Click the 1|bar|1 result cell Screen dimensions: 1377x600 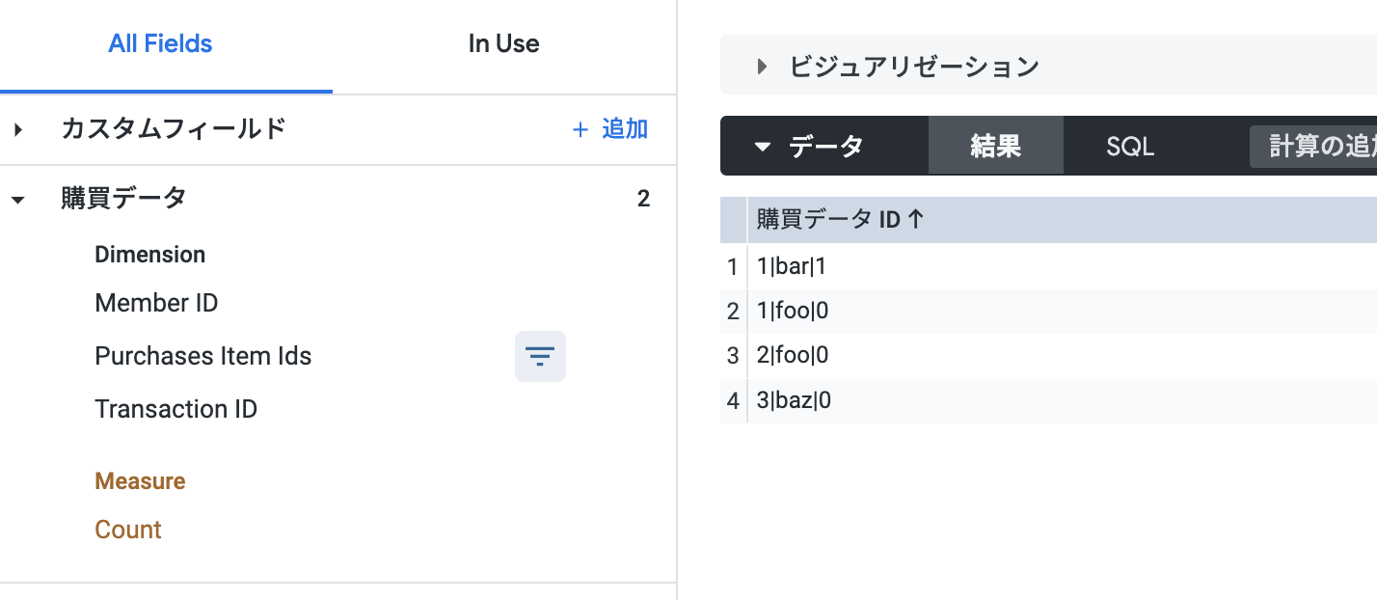click(792, 267)
